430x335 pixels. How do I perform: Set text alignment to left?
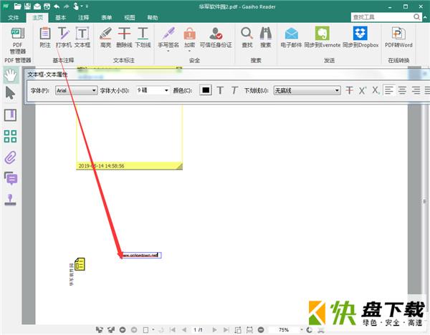pos(389,90)
